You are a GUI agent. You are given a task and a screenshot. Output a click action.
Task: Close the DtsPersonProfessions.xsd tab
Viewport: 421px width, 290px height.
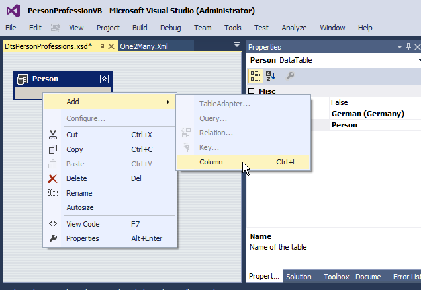111,46
